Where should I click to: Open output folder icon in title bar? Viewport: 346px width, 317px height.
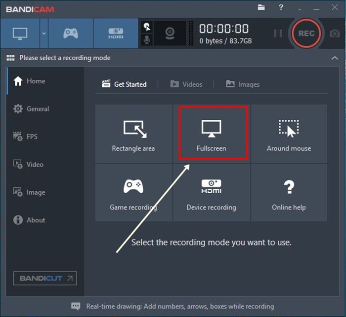coord(261,7)
